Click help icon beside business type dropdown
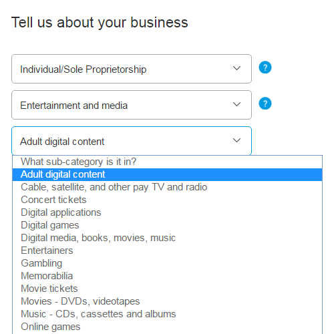The image size is (334, 334). point(265,67)
